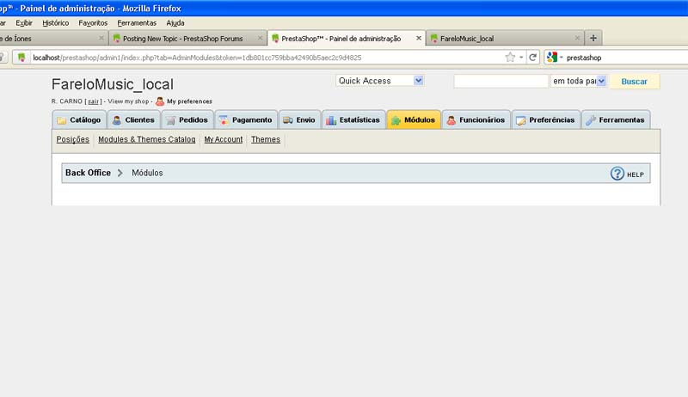This screenshot has height=397, width=688.
Task: Click the My preferences user icon
Action: tap(160, 101)
